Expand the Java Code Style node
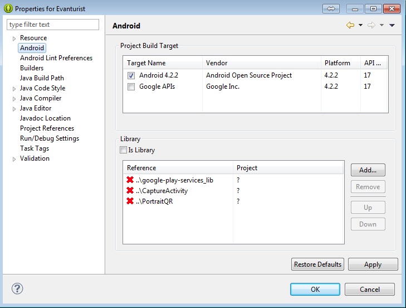 pos(14,89)
